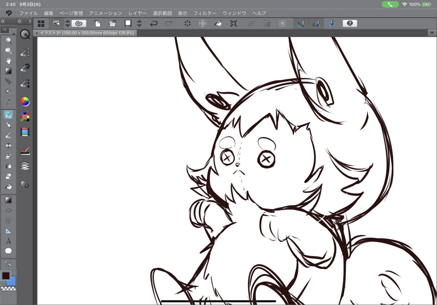Undo the last stroke
The height and width of the screenshot is (305, 437).
coord(154,23)
